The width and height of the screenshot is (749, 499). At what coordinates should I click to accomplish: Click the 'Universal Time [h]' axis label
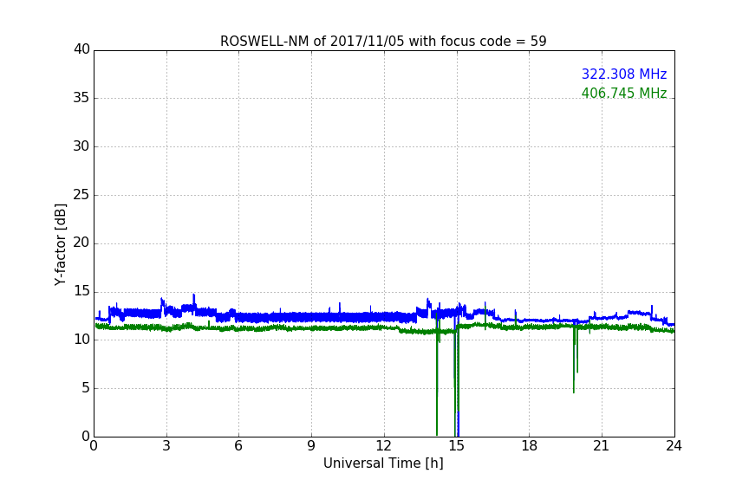(x=383, y=463)
